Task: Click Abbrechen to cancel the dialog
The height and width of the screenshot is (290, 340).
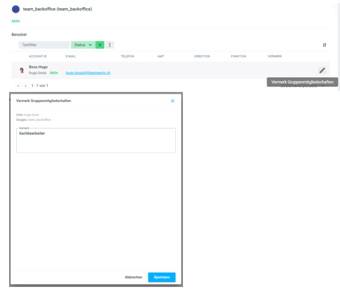Action: [133, 277]
